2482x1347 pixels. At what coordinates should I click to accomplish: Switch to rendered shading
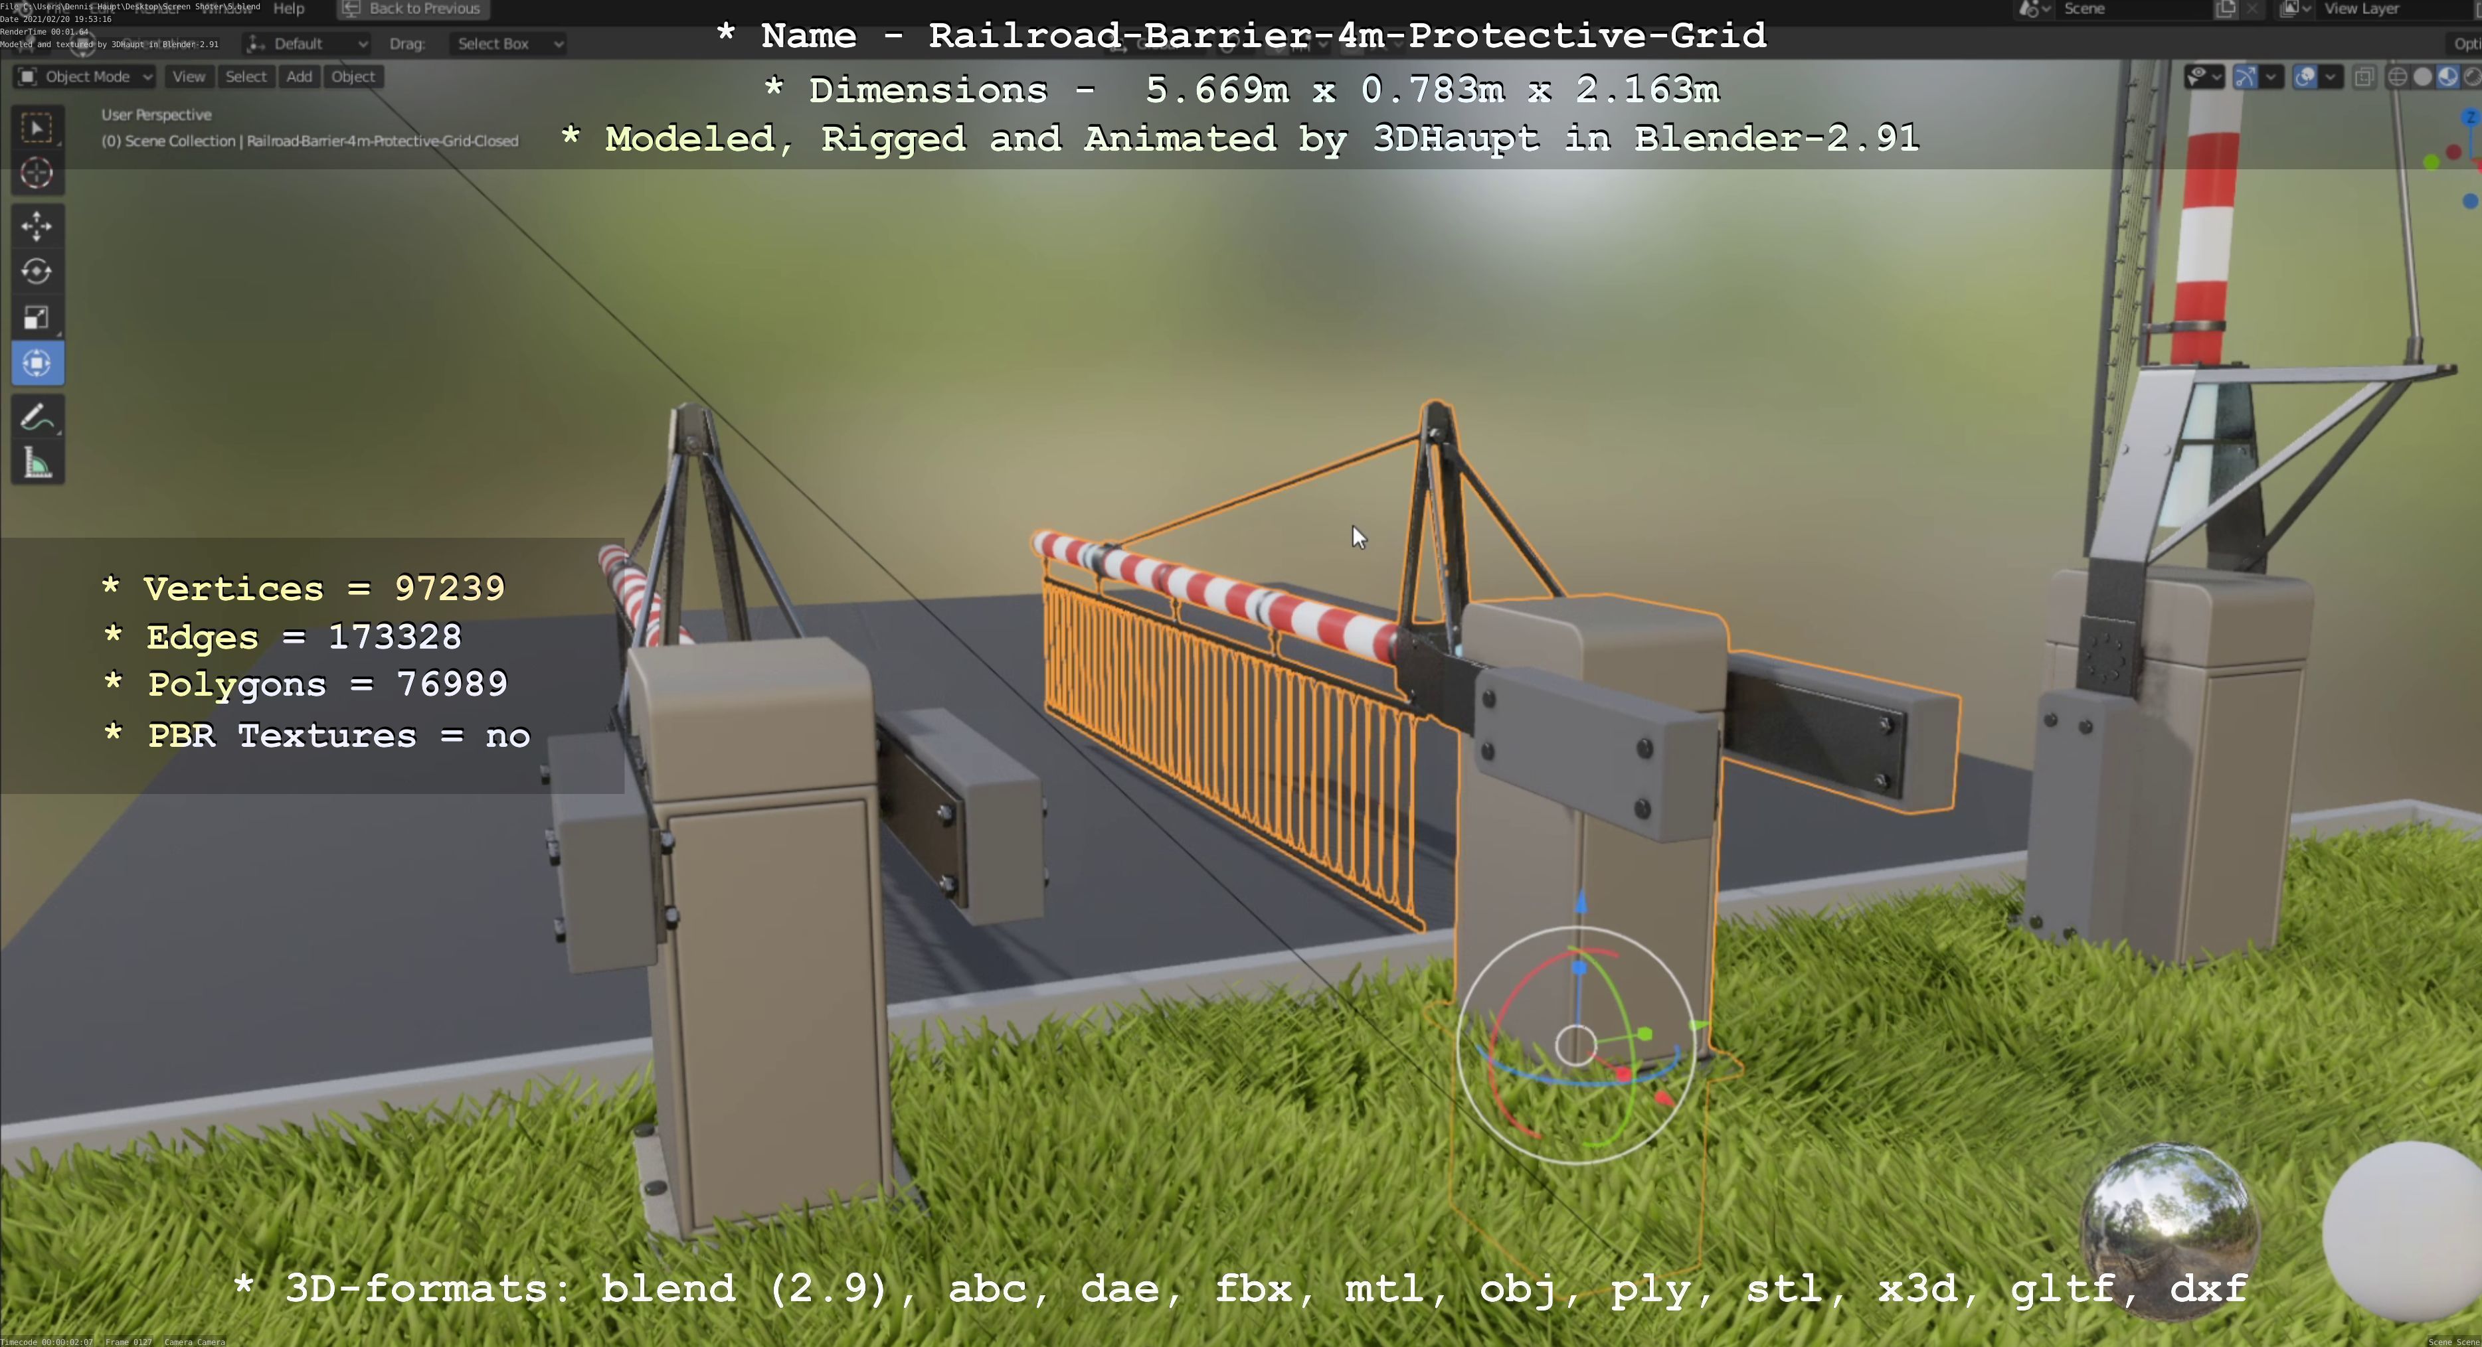(x=2471, y=77)
